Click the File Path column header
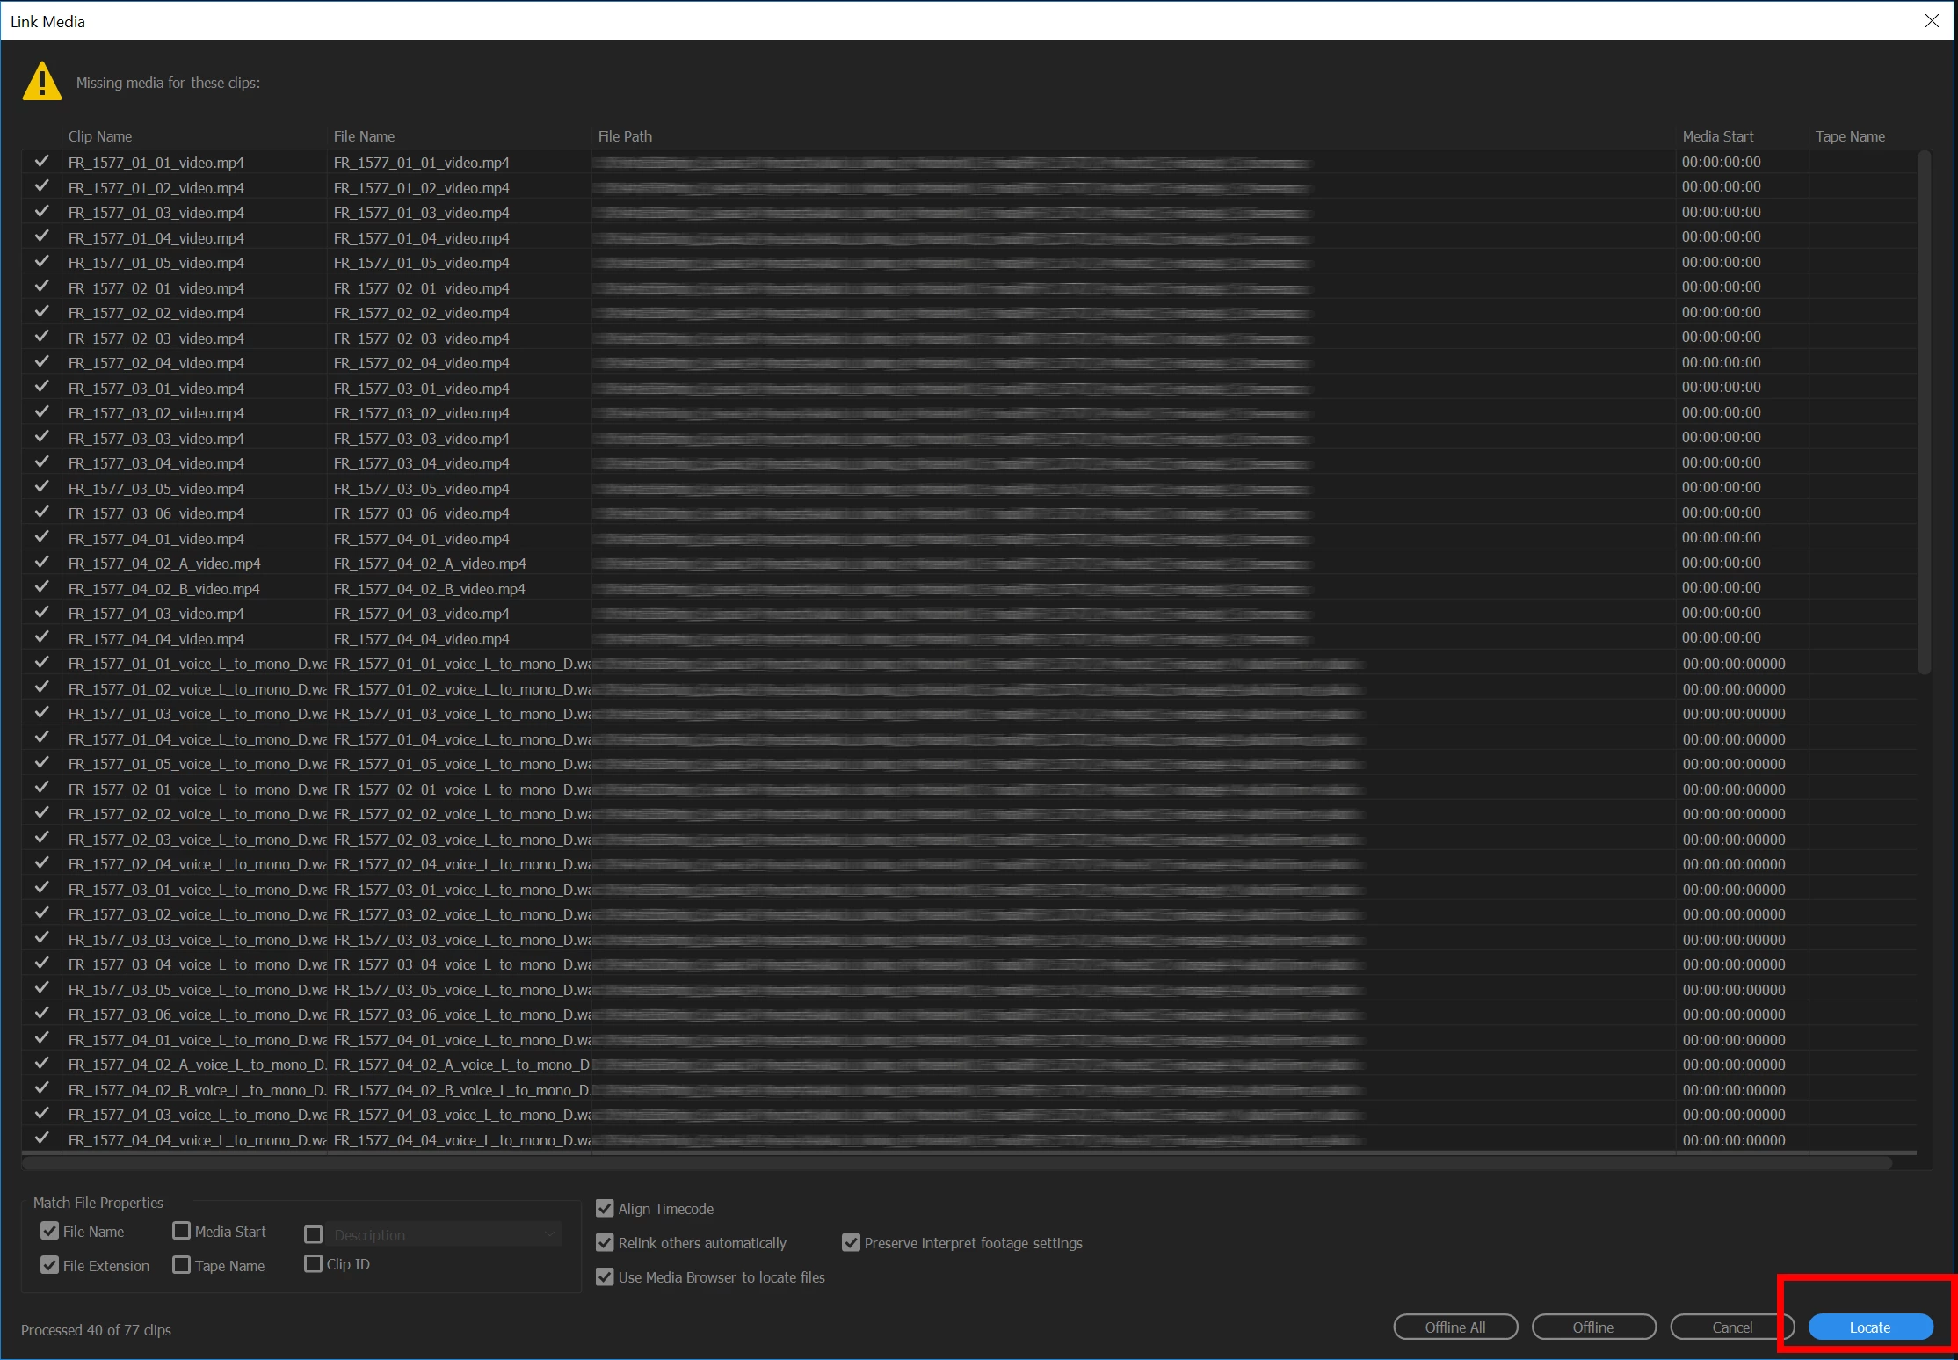 click(625, 136)
